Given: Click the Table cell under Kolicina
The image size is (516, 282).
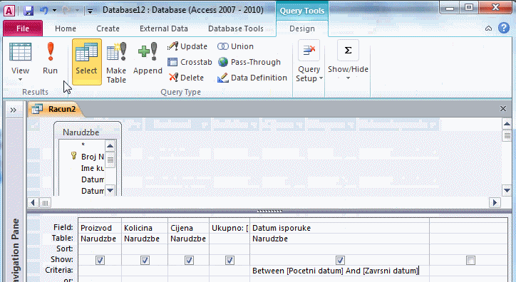Looking at the screenshot, I should (145, 239).
